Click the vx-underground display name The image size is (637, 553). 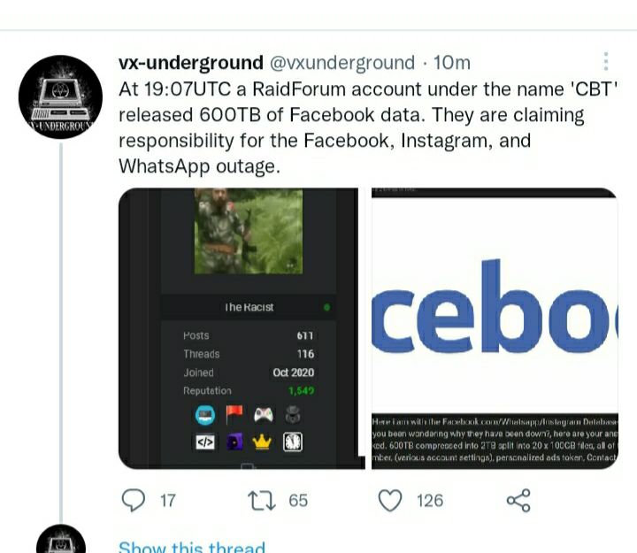coord(191,63)
